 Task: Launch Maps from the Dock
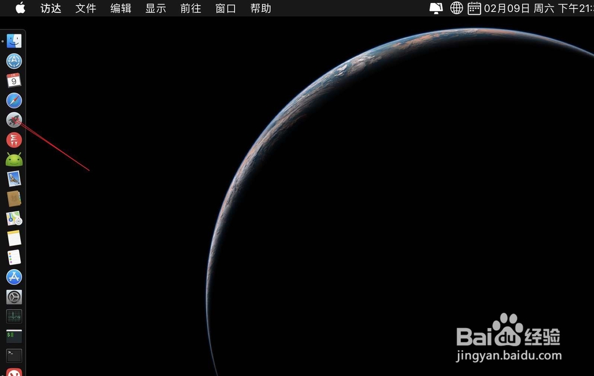coord(14,219)
